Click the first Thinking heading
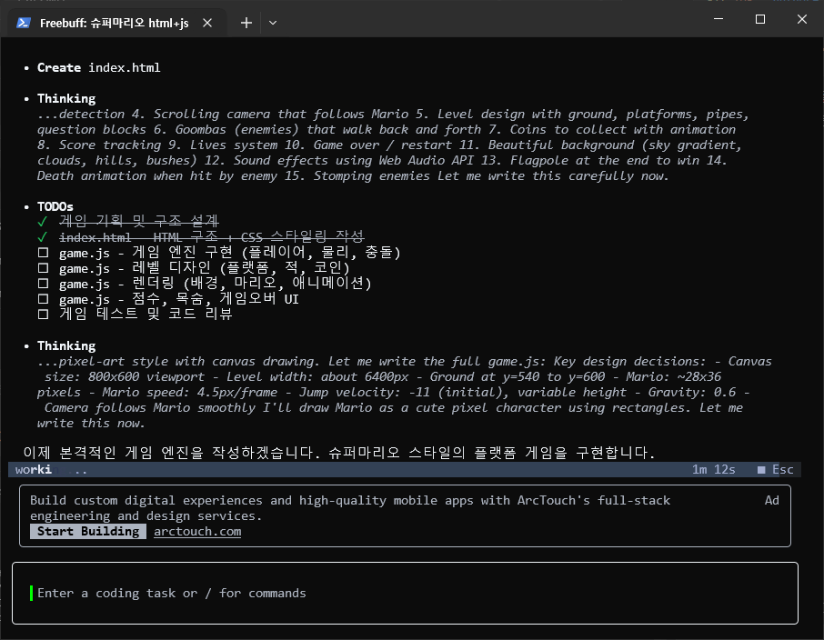824x640 pixels. point(66,99)
